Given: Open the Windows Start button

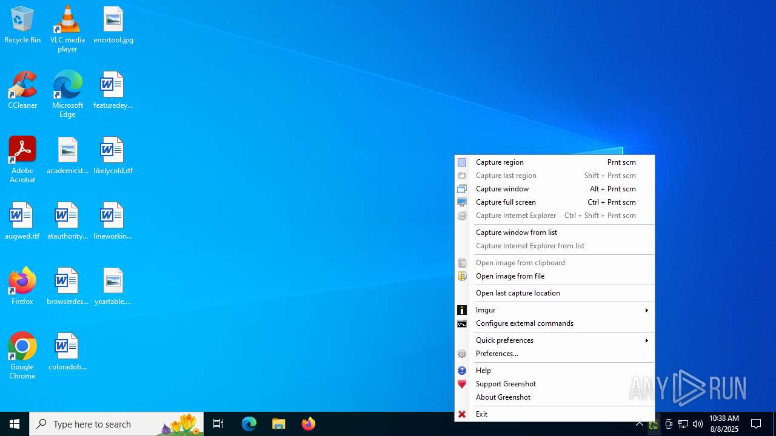Looking at the screenshot, I should pos(15,424).
